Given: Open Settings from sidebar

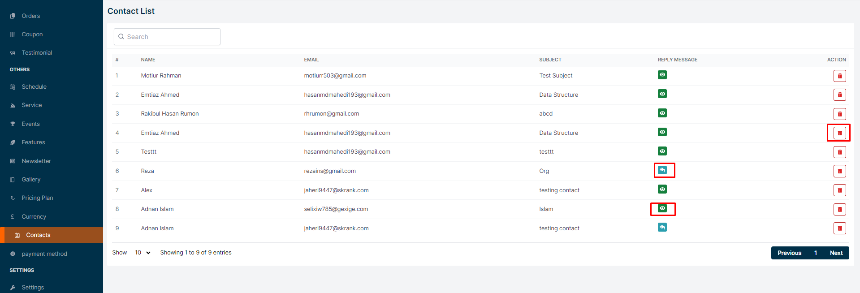Looking at the screenshot, I should [33, 287].
